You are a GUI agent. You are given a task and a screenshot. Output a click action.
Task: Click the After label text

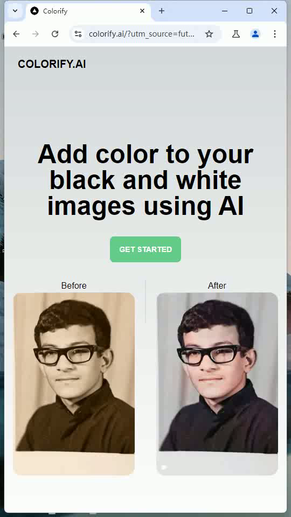tap(217, 285)
